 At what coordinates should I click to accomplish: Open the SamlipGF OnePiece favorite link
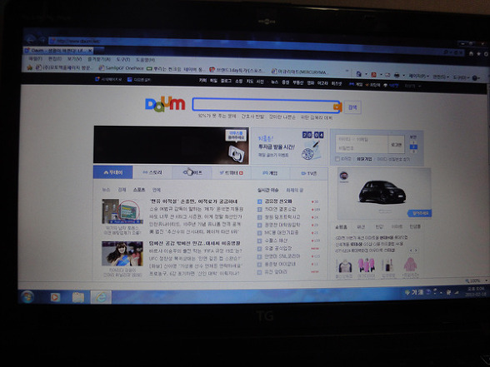coord(122,67)
